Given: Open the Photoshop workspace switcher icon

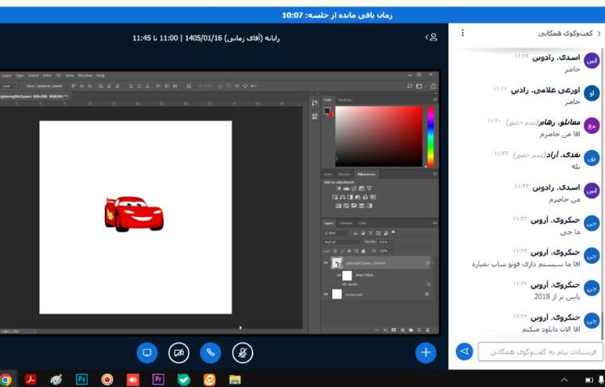Looking at the screenshot, I should pos(419,86).
